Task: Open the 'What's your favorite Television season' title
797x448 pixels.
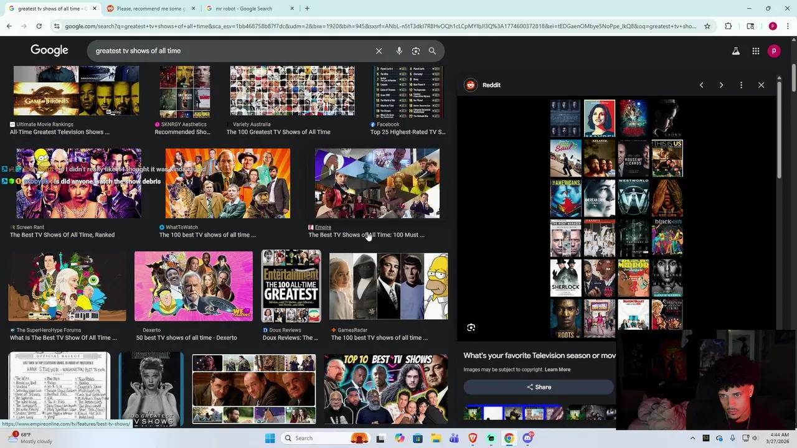Action: pyautogui.click(x=539, y=355)
